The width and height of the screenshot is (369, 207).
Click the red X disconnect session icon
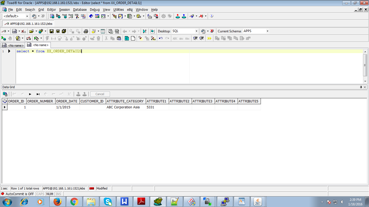pos(201,16)
